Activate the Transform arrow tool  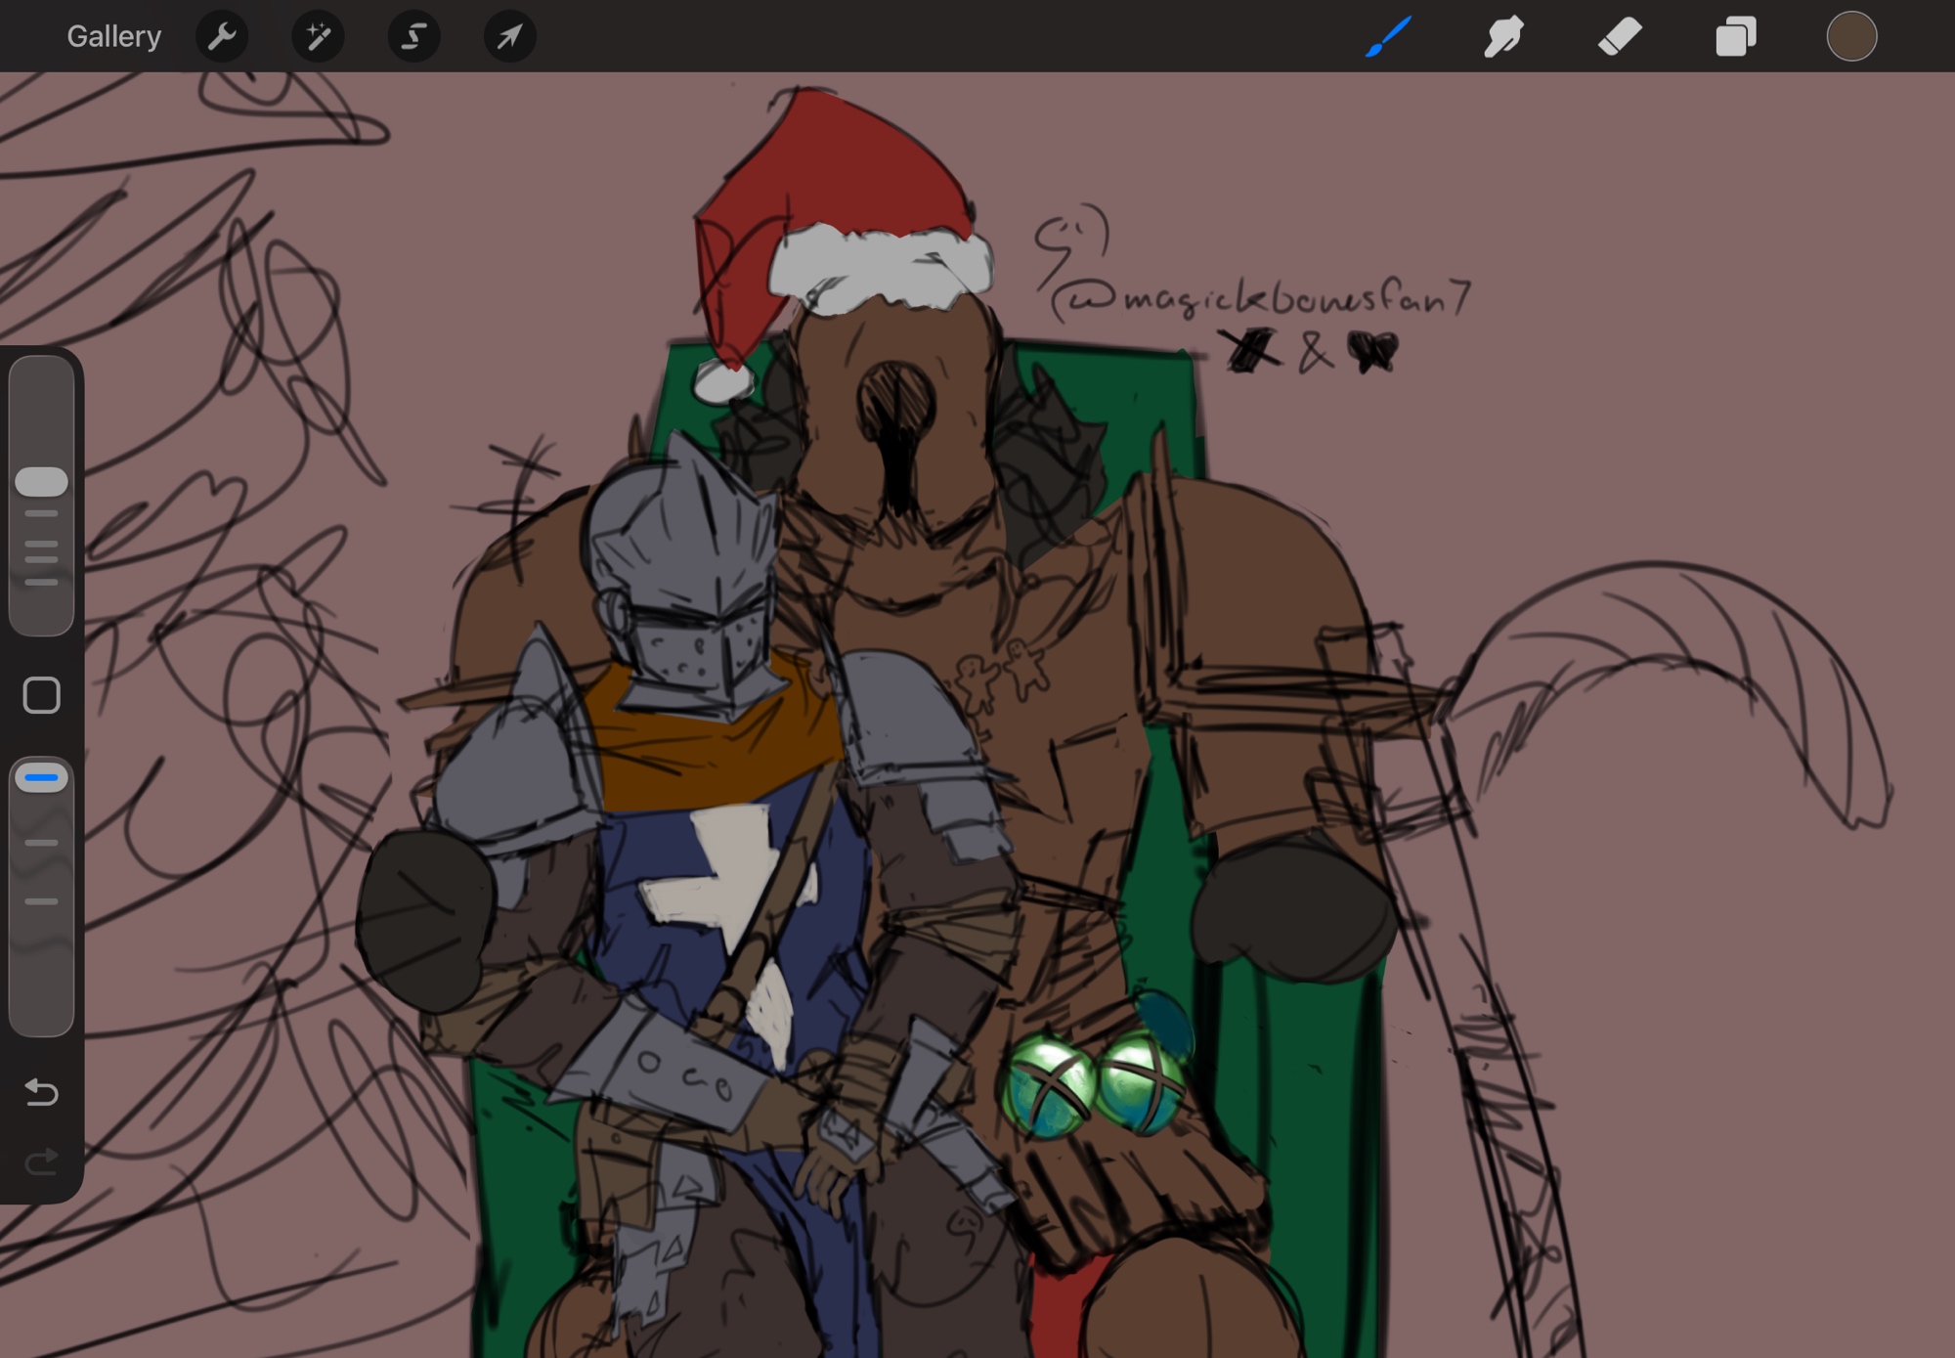(509, 37)
